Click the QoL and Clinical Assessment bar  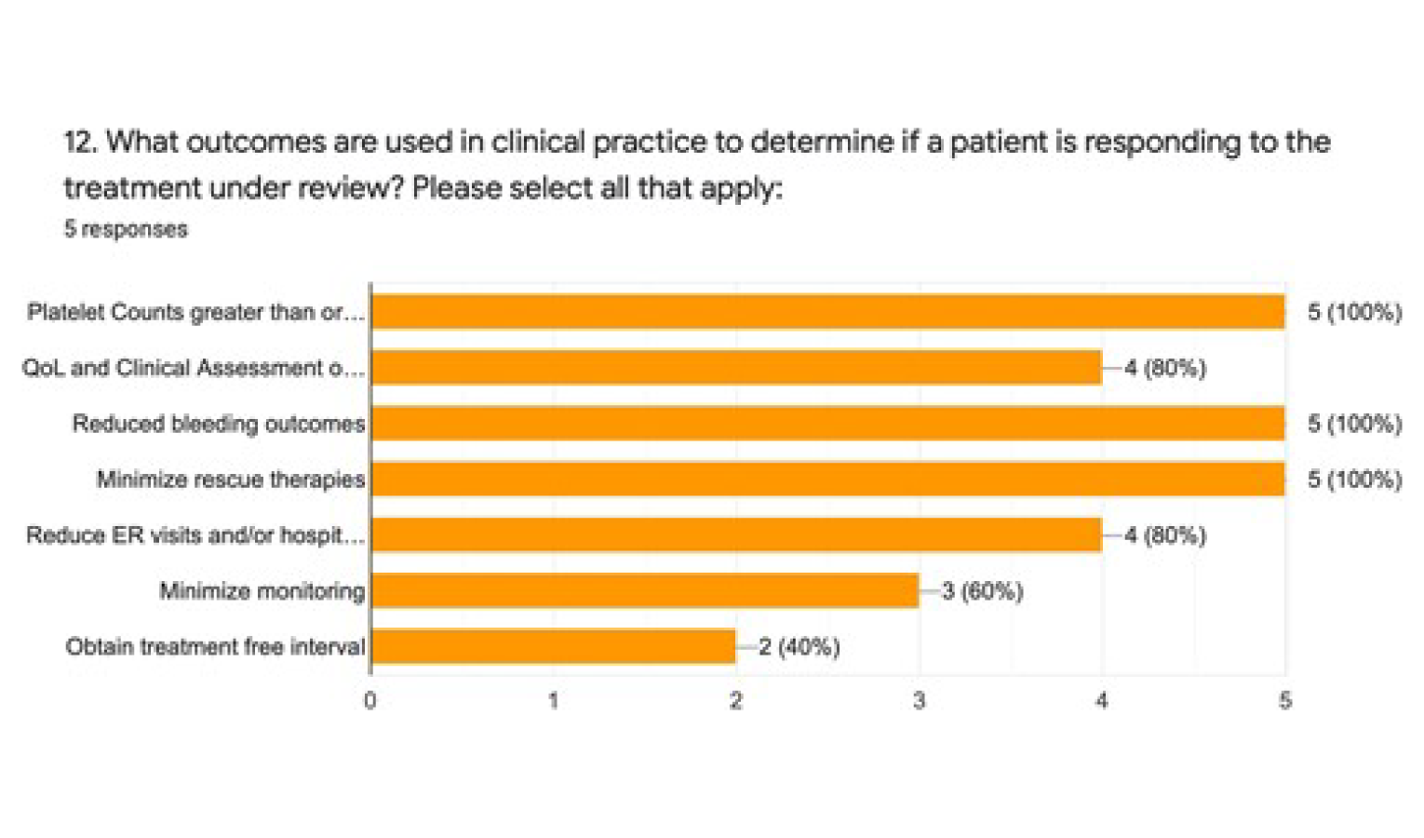(736, 368)
